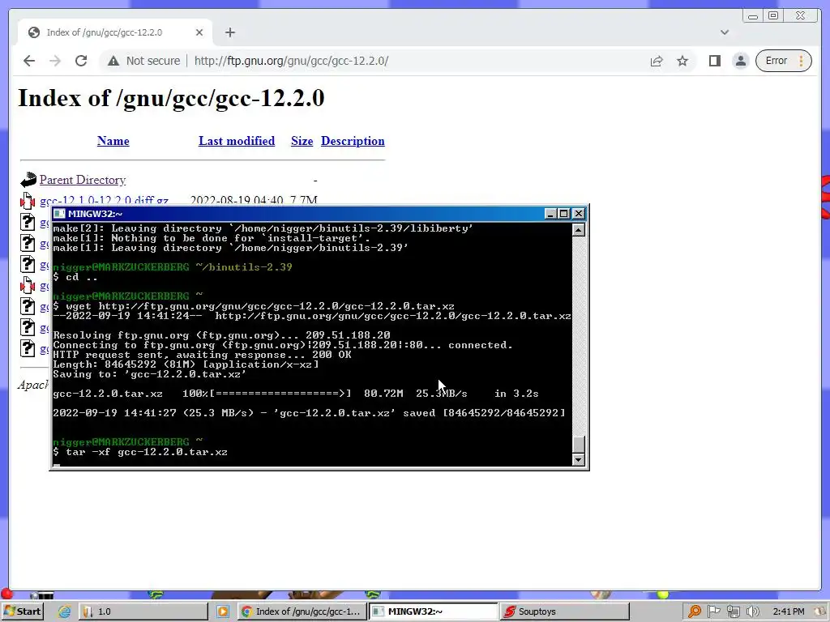
Task: Click the network icon in system tray
Action: 733,611
